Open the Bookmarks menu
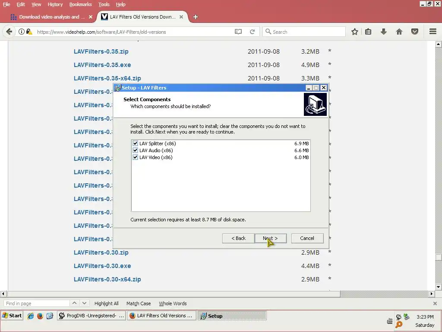The height and width of the screenshot is (332, 442). [80, 4]
